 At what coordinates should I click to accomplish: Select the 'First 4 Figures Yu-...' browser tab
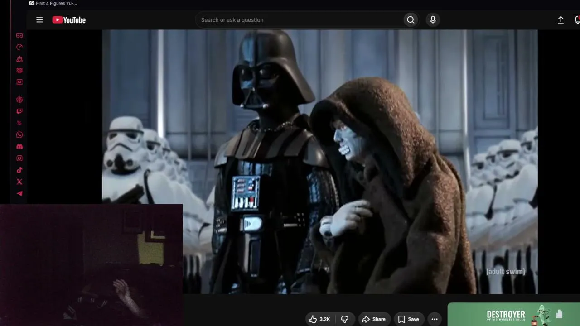click(x=53, y=4)
